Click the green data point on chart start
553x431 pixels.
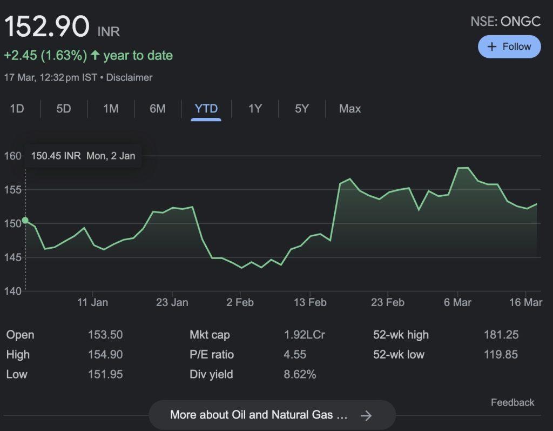[x=25, y=221]
